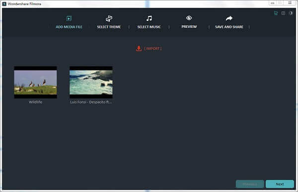The width and height of the screenshot is (298, 192).
Task: Click the half-circle mode icon at top right
Action: (x=291, y=13)
